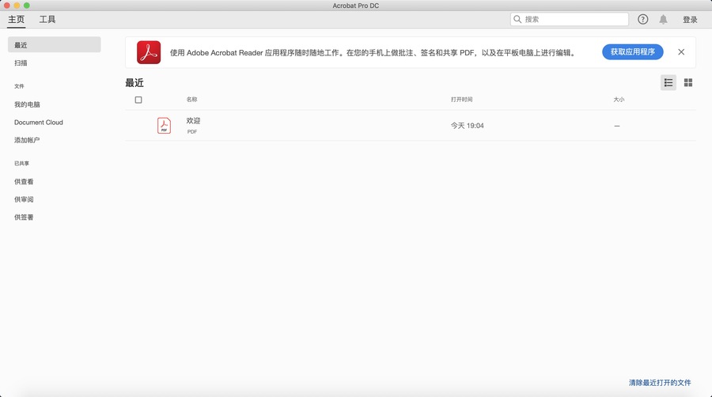Viewport: 712px width, 397px height.
Task: Click the 今天 19:04 opened time
Action: pos(468,126)
